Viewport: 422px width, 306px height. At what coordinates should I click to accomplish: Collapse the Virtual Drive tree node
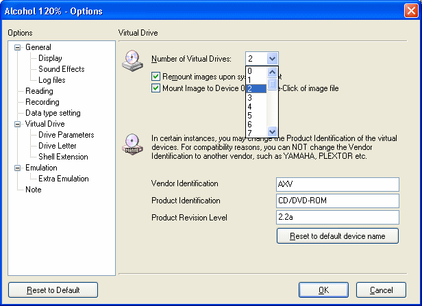(x=18, y=124)
